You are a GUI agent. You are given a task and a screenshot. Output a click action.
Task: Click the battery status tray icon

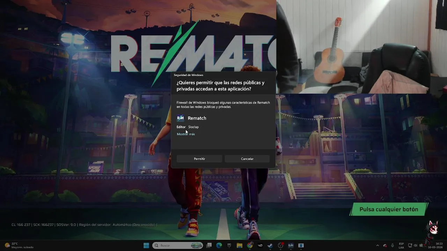pyautogui.click(x=421, y=245)
